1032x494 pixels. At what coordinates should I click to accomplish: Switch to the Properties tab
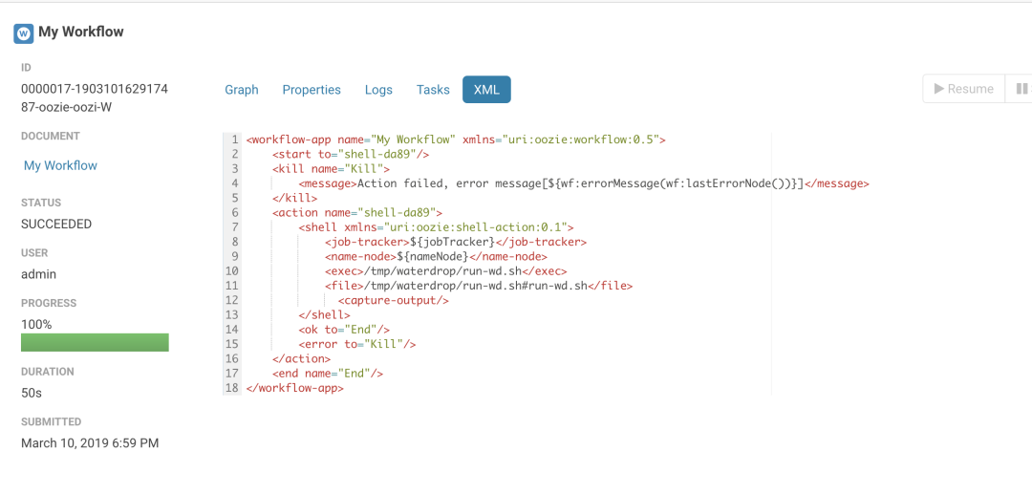(x=312, y=90)
